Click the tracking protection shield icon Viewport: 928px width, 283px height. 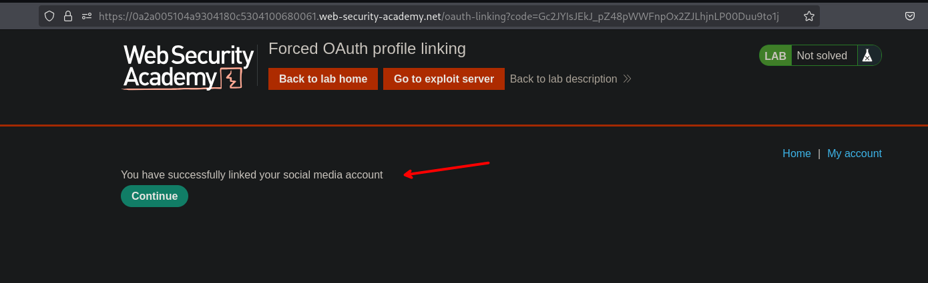point(49,16)
